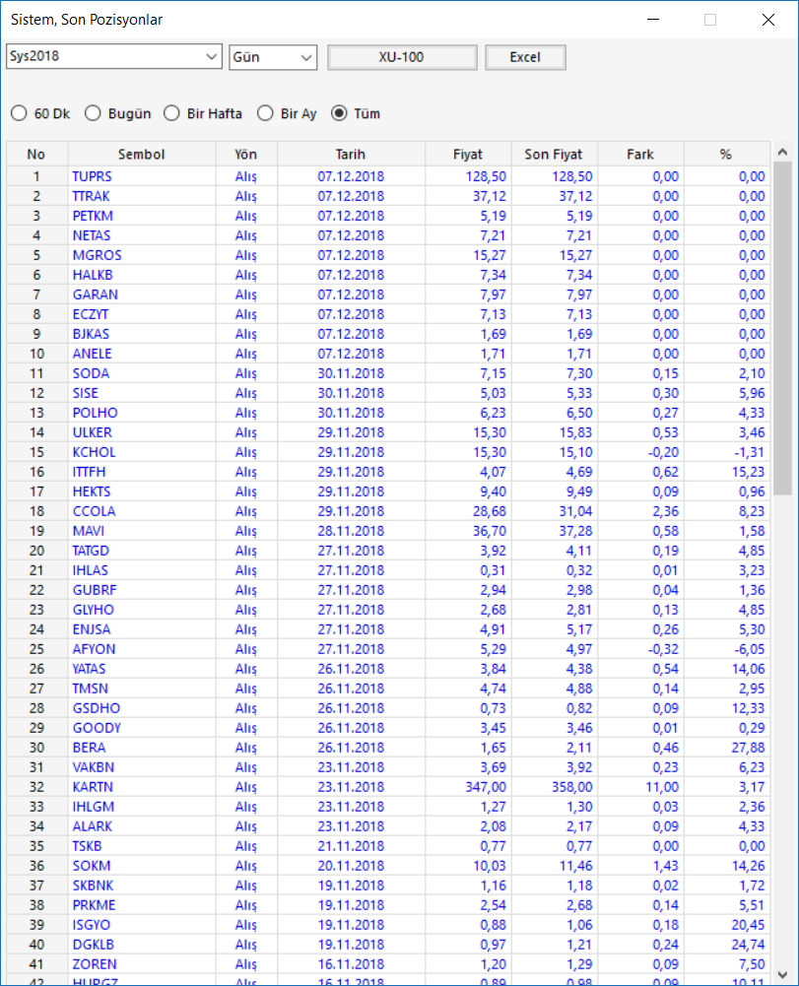Choose the Bir Ay time filter
The width and height of the screenshot is (799, 986).
(x=287, y=114)
